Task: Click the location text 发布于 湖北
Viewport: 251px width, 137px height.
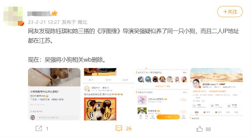Action: 74,22
